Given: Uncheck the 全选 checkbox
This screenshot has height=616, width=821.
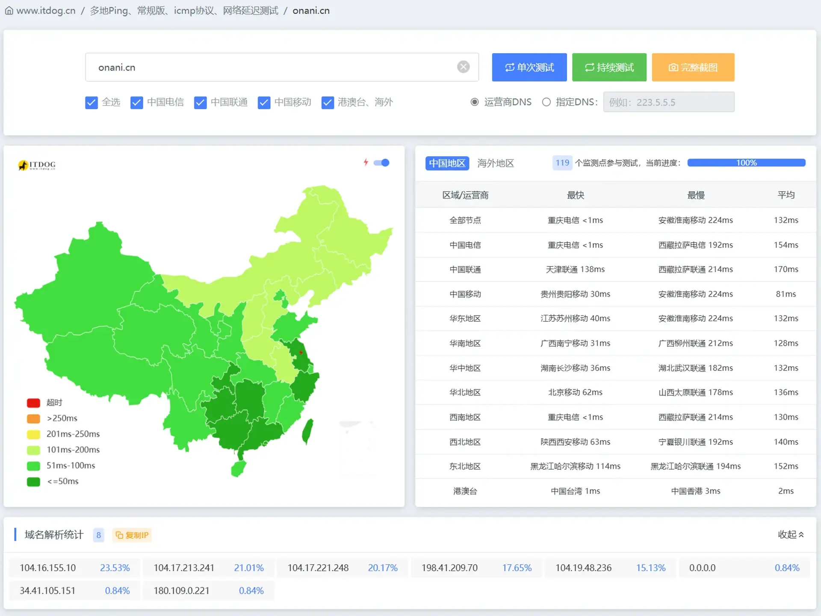Looking at the screenshot, I should click(x=92, y=103).
